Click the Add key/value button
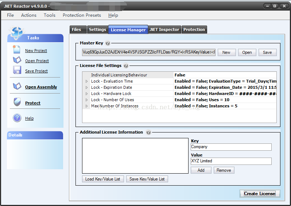Screen dimensions: 291x206 pos(201,170)
